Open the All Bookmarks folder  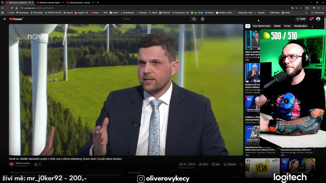coord(318,13)
